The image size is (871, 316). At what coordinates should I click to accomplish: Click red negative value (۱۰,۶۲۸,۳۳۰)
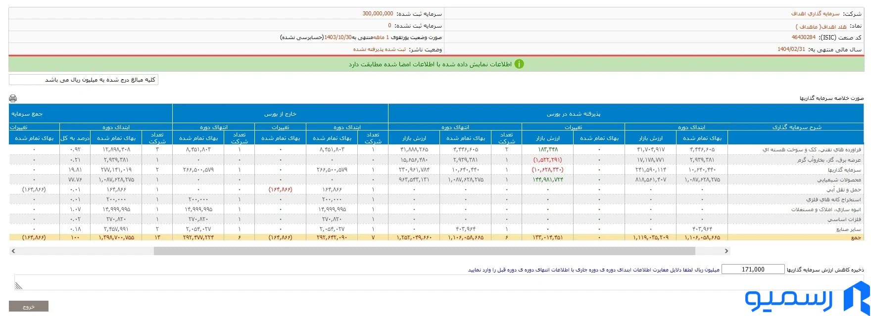click(546, 170)
